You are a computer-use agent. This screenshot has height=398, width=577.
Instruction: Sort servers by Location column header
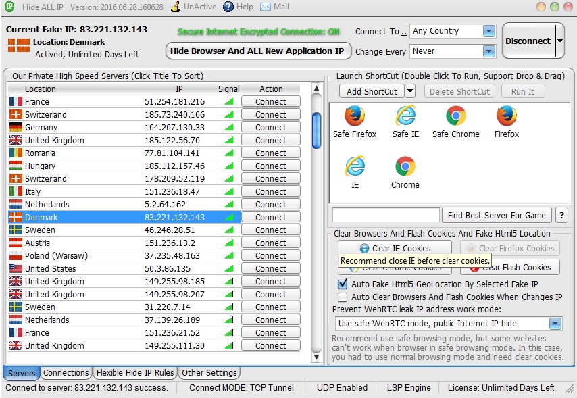(41, 89)
